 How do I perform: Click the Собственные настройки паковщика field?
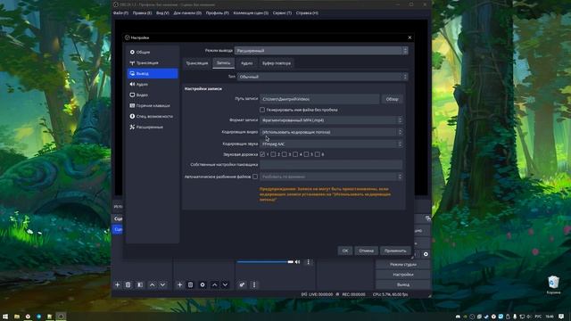tap(331, 164)
